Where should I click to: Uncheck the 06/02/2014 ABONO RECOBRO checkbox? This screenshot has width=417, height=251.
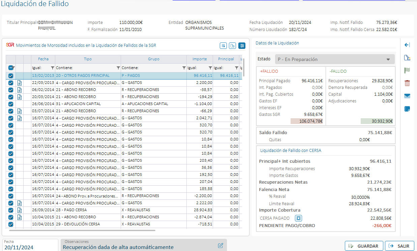10,90
